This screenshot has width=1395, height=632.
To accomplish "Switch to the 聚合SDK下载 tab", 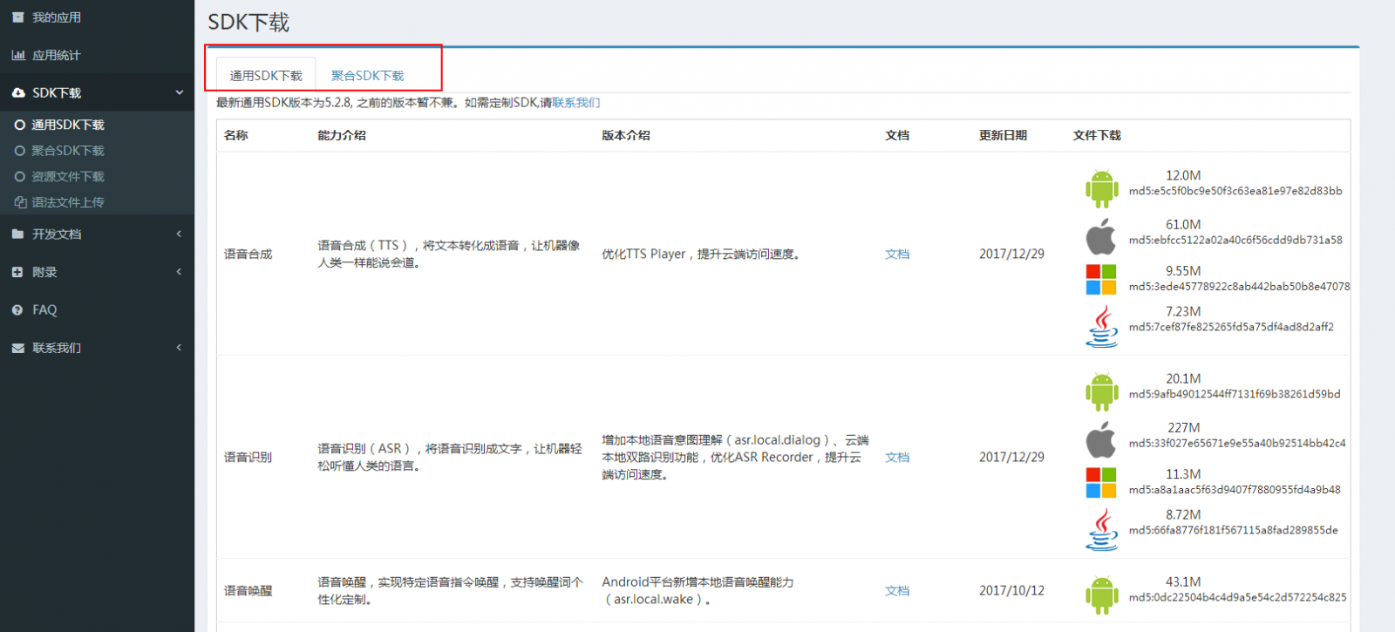I will [x=367, y=76].
